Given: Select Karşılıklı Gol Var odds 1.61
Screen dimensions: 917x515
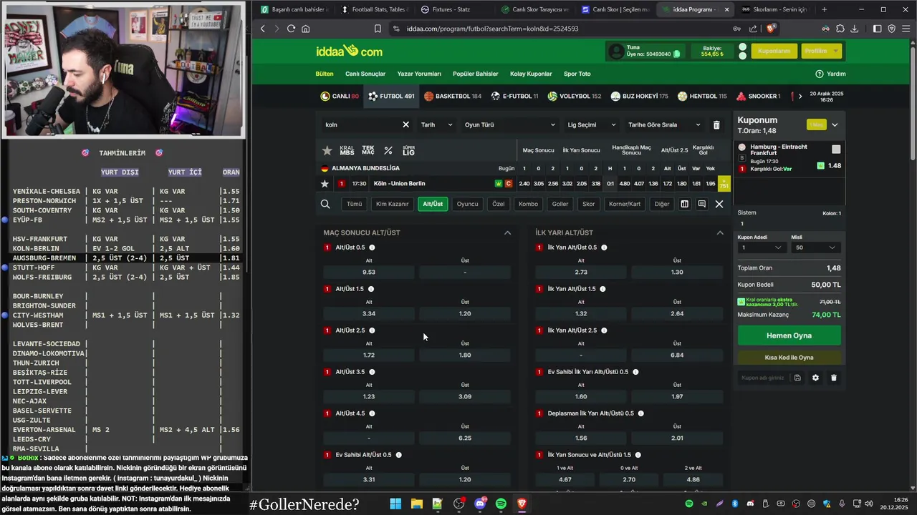Looking at the screenshot, I should [696, 184].
